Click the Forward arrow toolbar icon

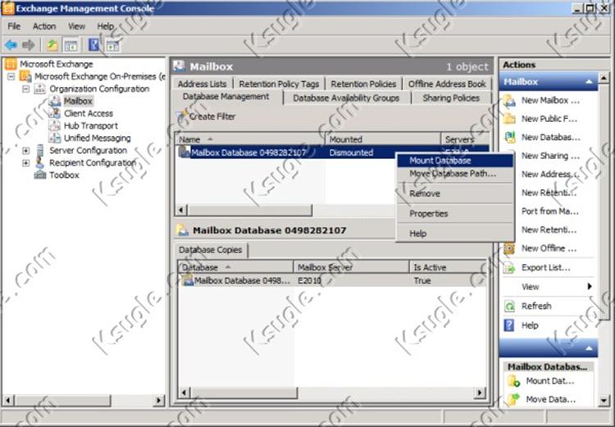(28, 45)
